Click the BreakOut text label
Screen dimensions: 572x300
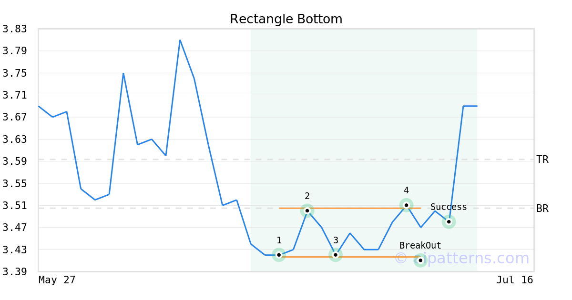coord(420,246)
